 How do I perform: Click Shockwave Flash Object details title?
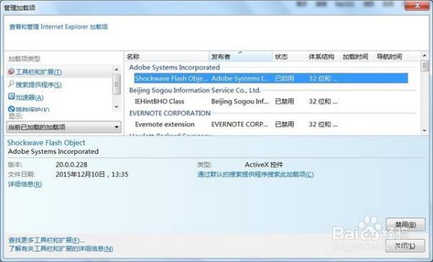[46, 143]
